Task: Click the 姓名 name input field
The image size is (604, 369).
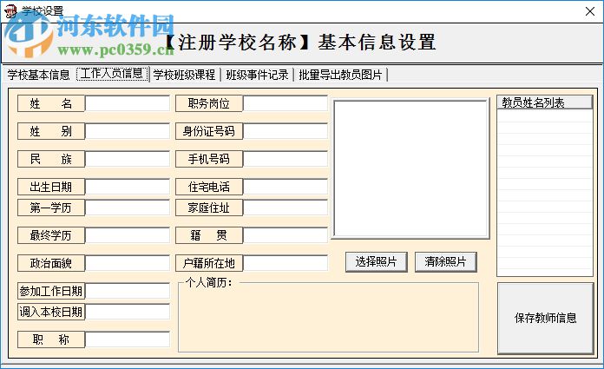Action: click(x=127, y=103)
